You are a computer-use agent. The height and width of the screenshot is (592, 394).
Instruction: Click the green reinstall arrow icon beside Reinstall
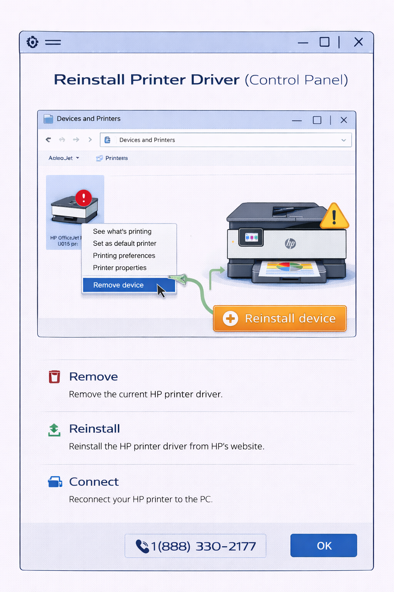click(x=54, y=429)
